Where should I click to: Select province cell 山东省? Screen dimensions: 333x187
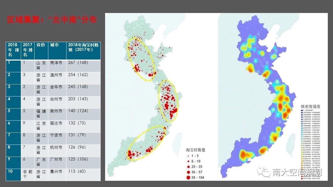pos(41,66)
